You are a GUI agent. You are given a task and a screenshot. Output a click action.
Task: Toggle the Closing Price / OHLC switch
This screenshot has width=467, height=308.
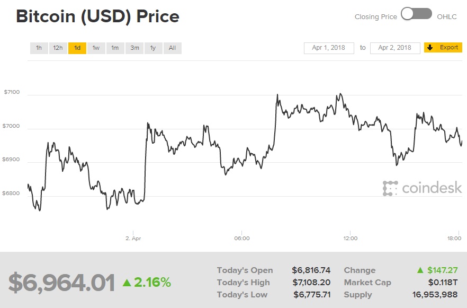pos(417,14)
